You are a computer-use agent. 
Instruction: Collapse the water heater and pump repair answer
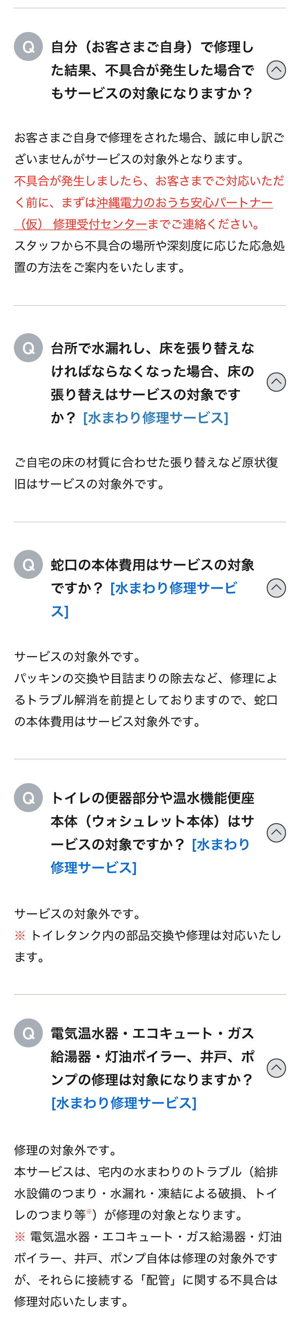coord(276,1068)
